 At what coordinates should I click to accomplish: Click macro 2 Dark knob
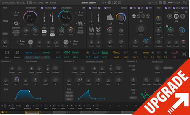coord(45,106)
